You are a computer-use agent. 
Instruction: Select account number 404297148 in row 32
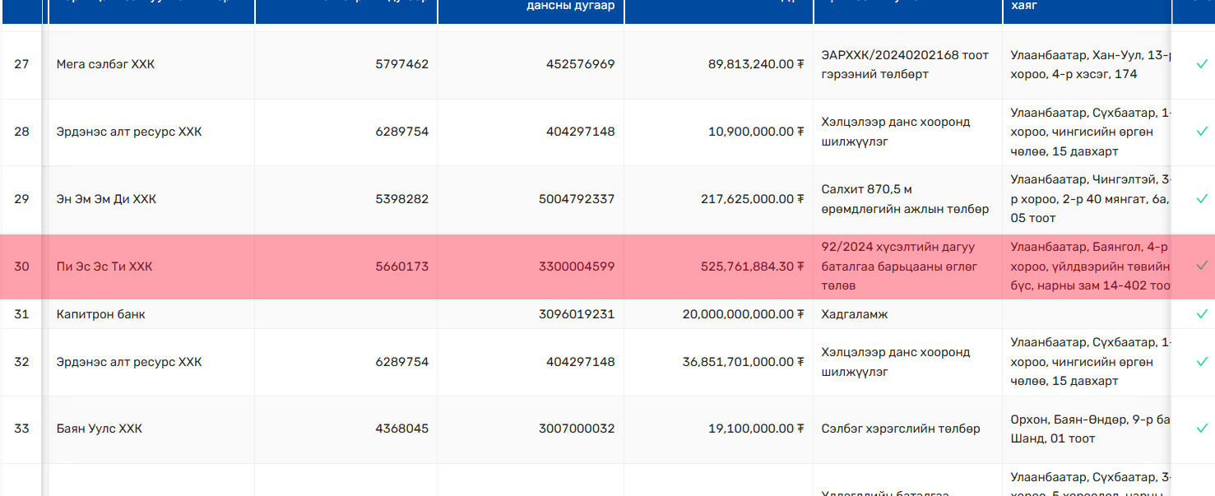pos(580,362)
